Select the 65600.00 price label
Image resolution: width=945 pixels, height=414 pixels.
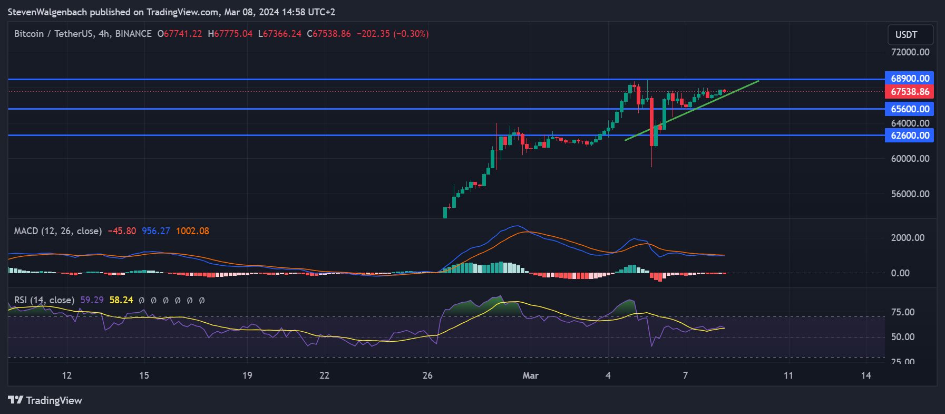click(x=910, y=109)
